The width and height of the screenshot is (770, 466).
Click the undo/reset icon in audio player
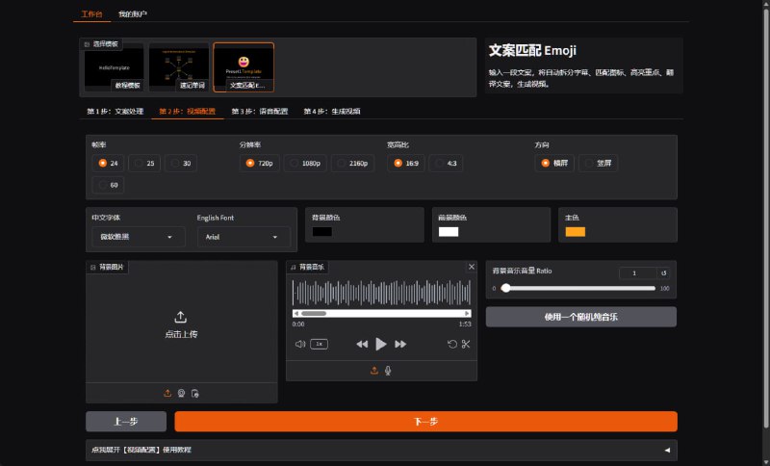click(x=452, y=344)
